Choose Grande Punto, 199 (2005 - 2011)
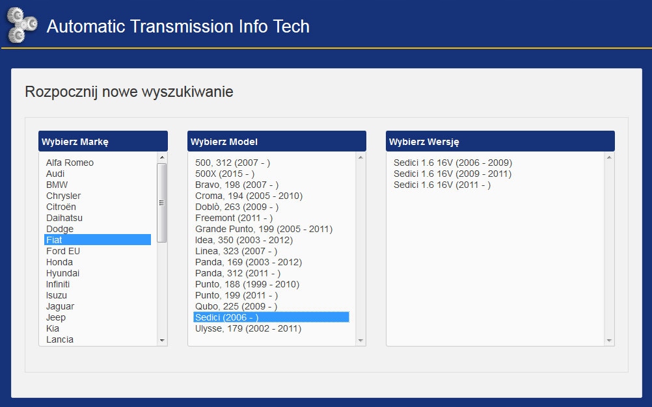 pos(261,229)
